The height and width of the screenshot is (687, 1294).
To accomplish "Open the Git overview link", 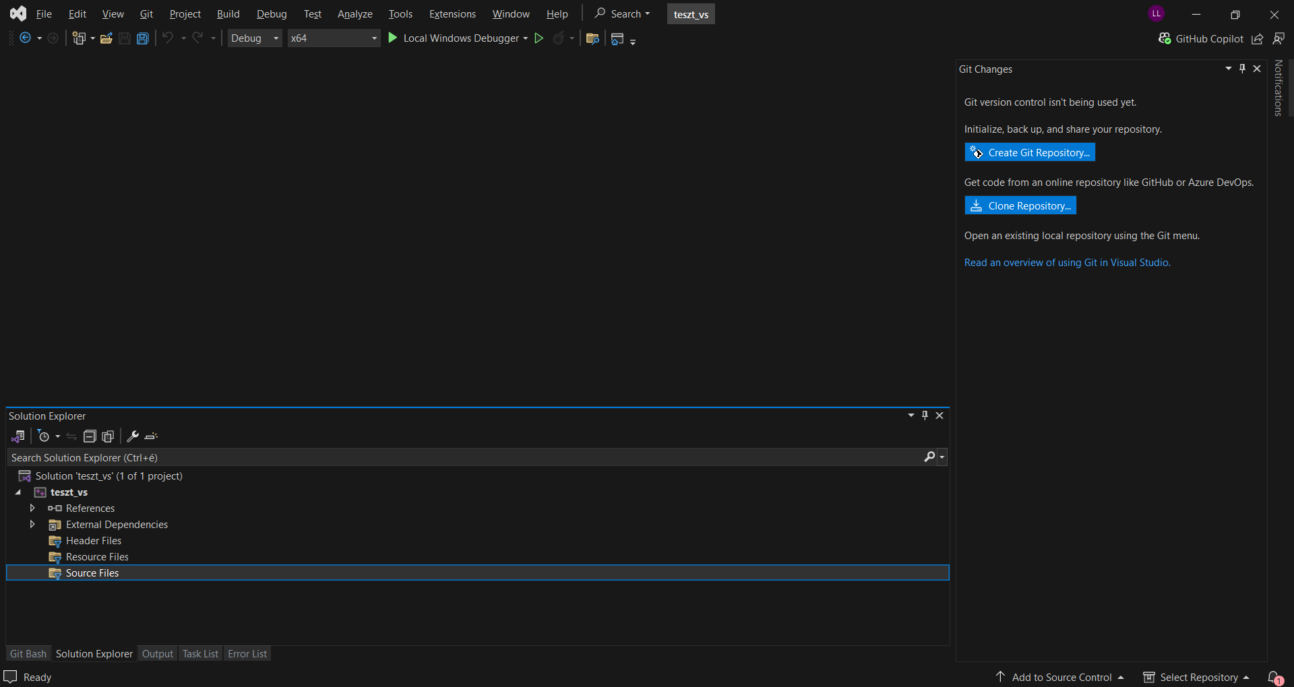I will (x=1067, y=263).
